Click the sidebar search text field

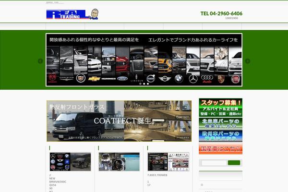point(214,163)
